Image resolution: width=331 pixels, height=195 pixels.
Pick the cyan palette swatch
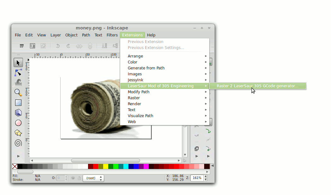(x=126, y=166)
